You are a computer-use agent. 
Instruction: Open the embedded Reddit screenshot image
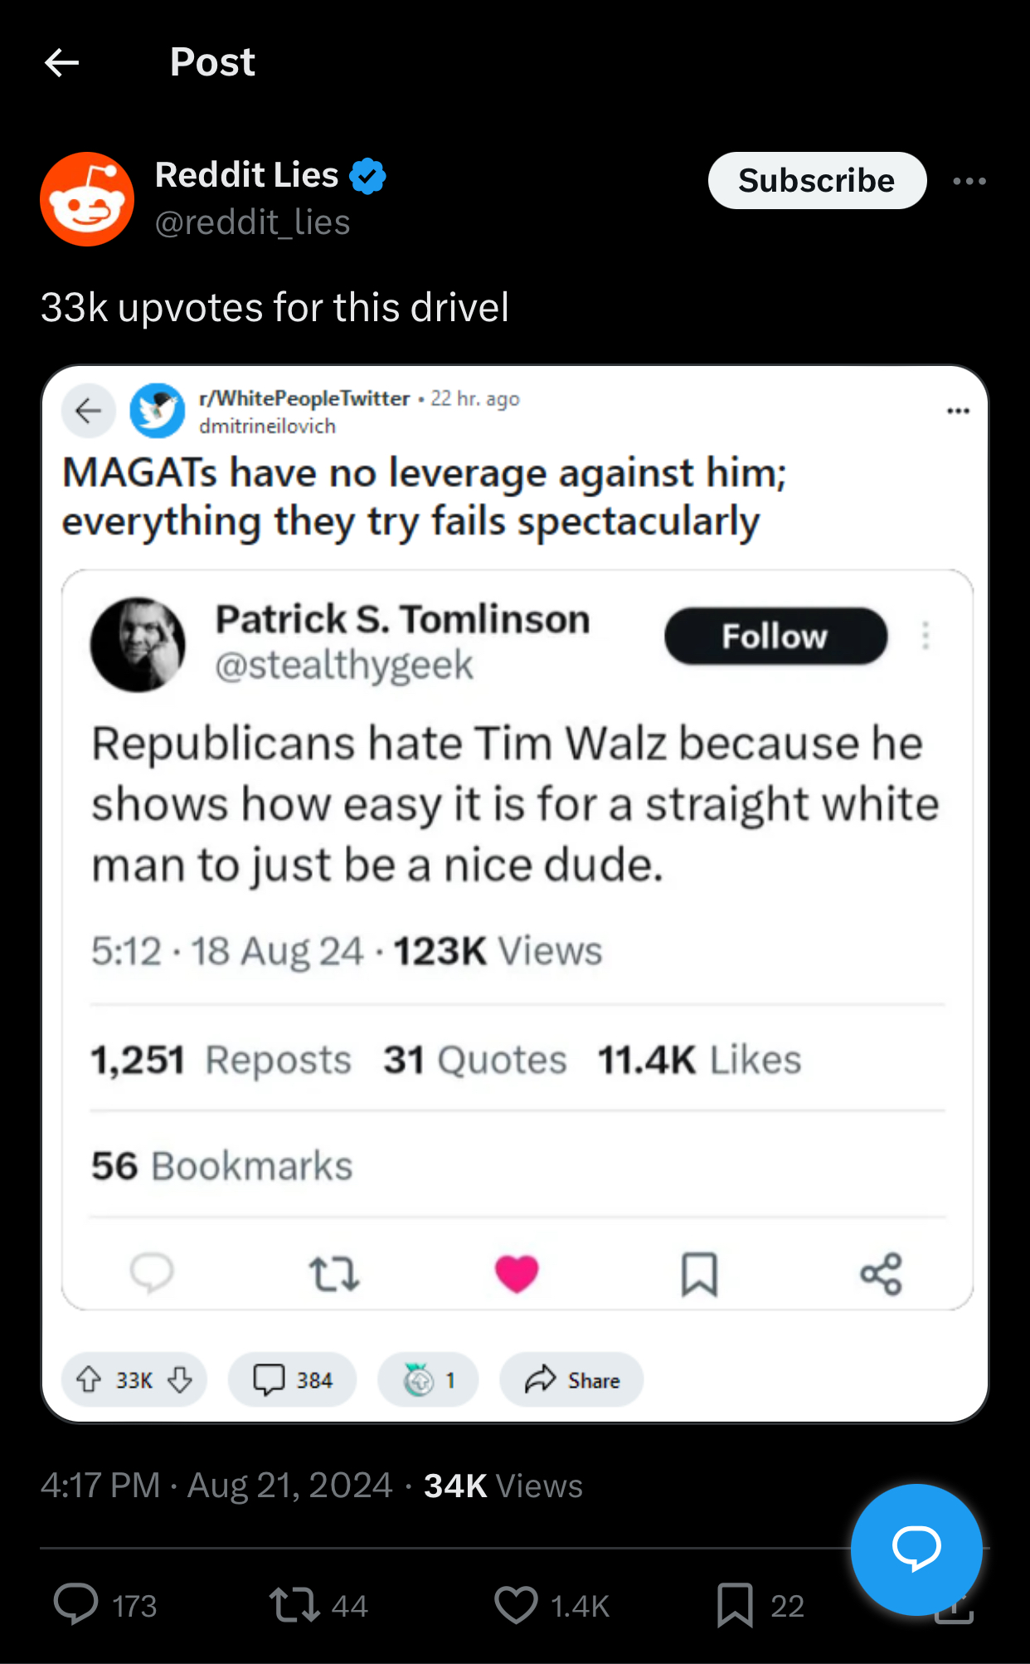tap(514, 893)
